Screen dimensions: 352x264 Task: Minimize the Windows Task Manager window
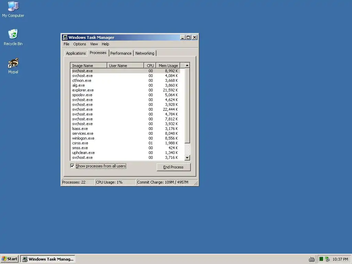click(x=183, y=37)
